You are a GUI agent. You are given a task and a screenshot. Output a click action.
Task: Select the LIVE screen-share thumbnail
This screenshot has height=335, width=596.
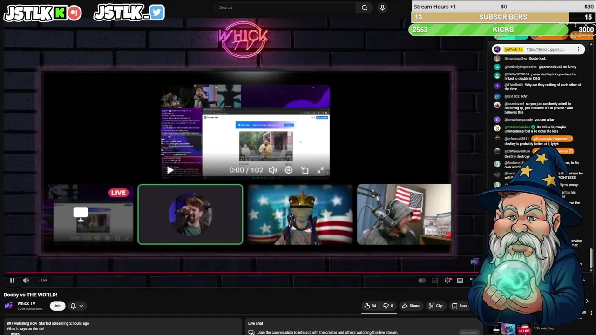tap(88, 214)
